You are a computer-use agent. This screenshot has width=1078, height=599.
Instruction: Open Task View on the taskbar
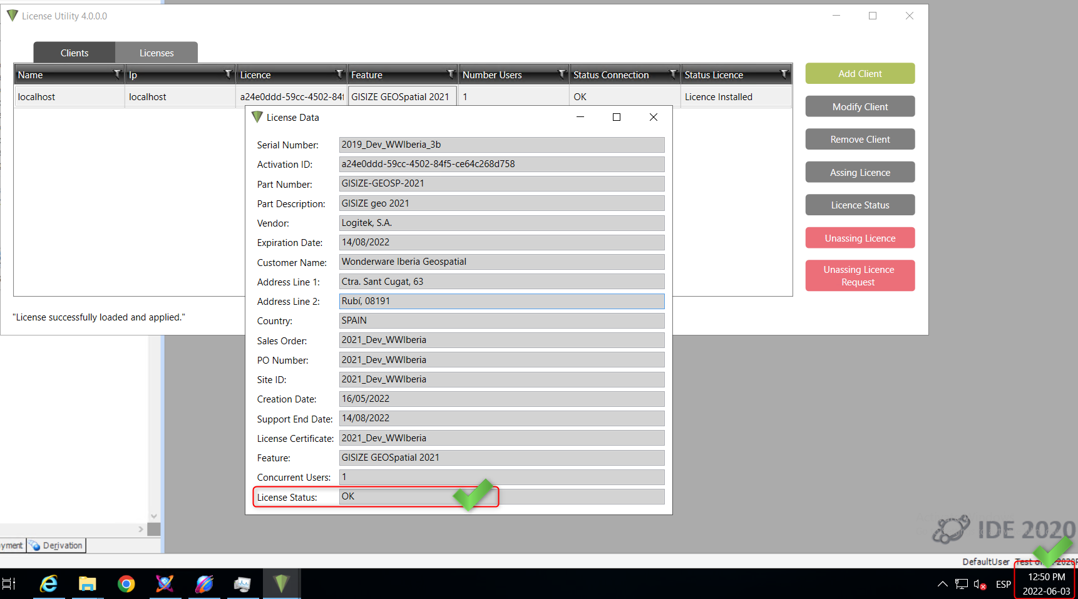pos(9,584)
